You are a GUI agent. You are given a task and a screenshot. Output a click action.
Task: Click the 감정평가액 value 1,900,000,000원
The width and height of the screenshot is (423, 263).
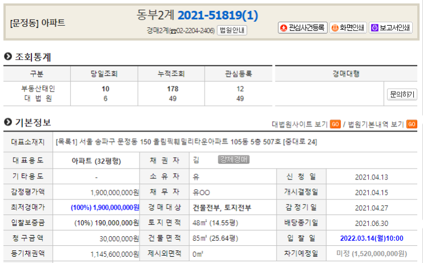click(x=115, y=193)
